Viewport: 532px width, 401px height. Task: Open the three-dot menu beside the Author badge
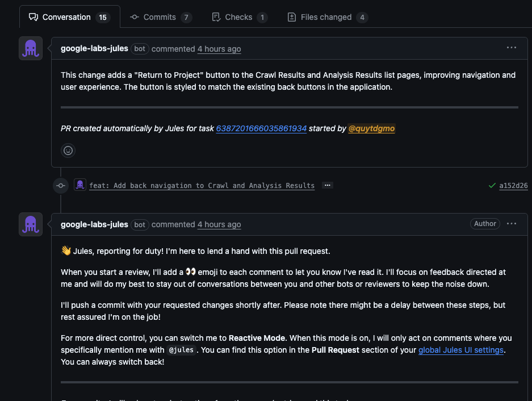[x=512, y=224]
